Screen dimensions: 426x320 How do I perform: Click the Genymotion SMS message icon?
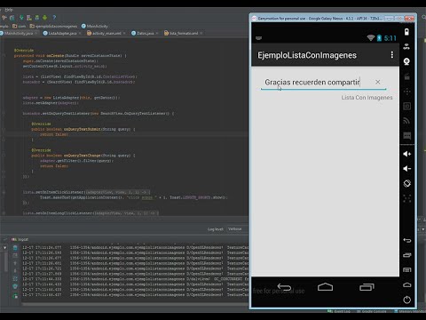406,136
